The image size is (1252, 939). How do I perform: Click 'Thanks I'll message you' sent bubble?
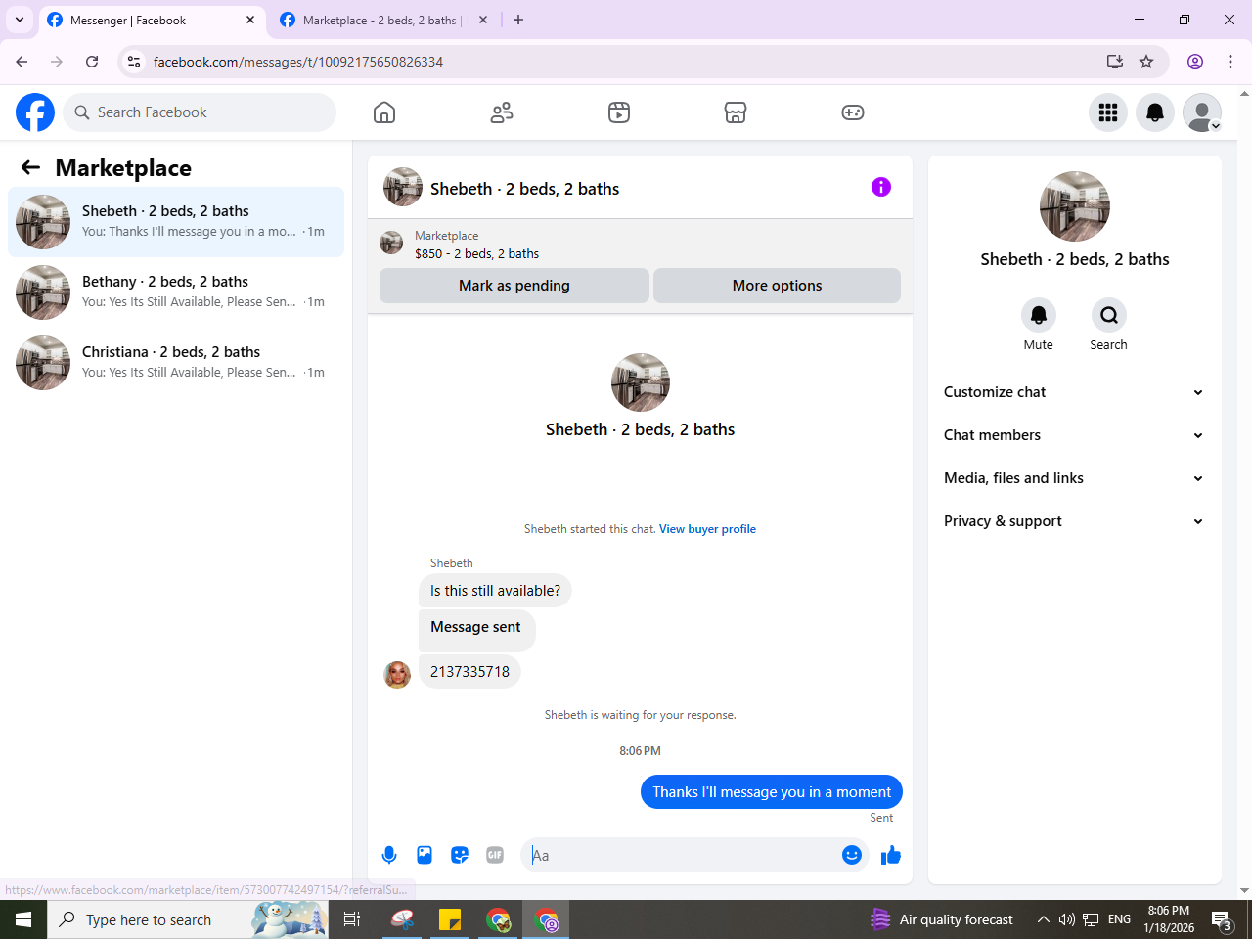(x=772, y=792)
